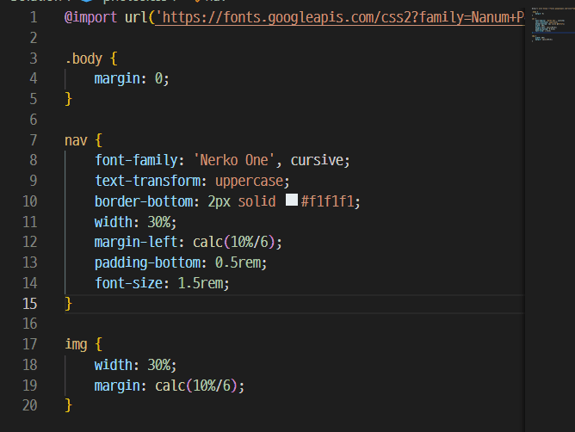
Task: Click line number 7 in the gutter
Action: coord(34,140)
